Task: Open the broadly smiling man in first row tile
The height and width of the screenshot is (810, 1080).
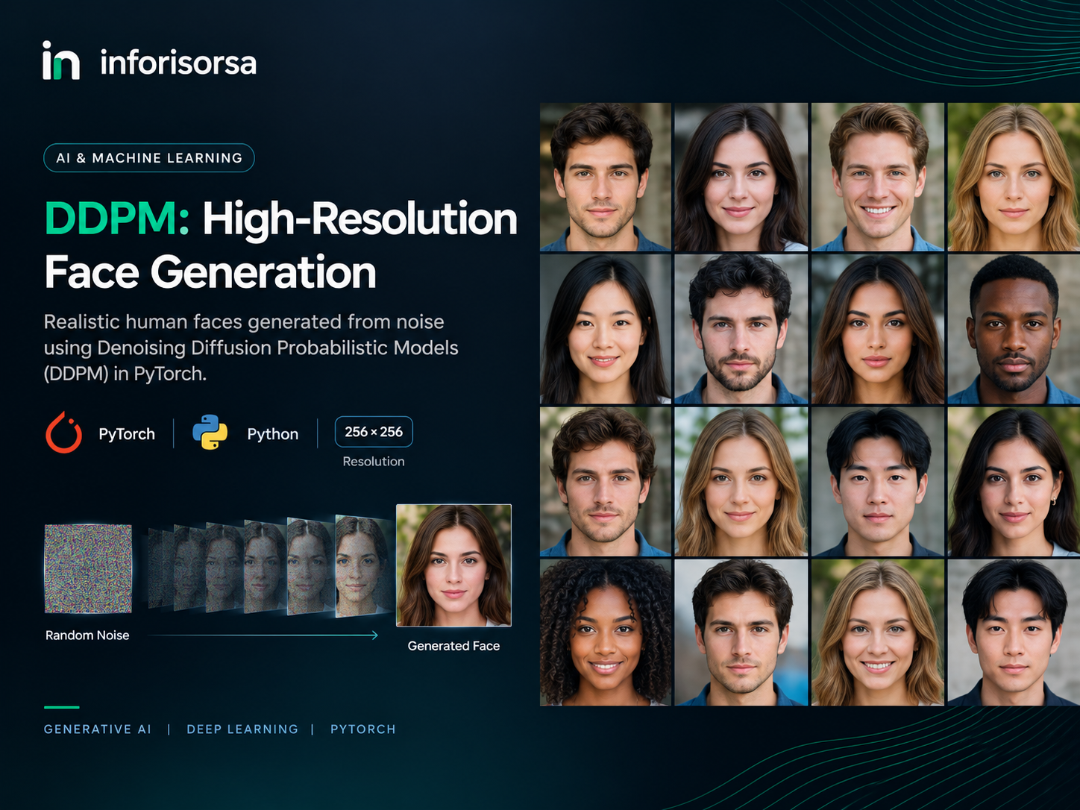Action: (878, 177)
